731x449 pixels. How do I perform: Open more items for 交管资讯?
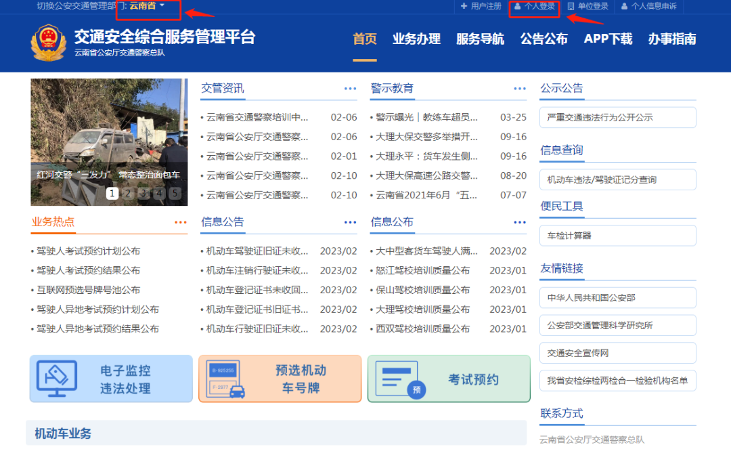[x=350, y=89]
